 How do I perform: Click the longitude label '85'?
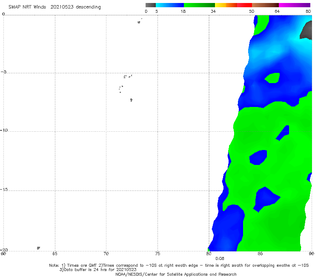click(x=260, y=254)
